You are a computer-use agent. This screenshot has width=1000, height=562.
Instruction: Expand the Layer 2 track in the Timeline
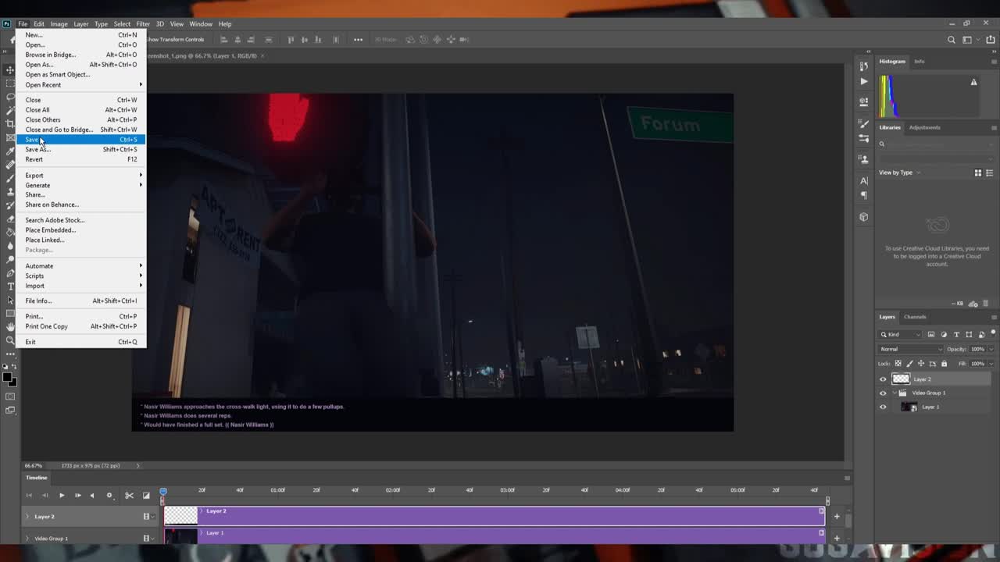(x=28, y=516)
